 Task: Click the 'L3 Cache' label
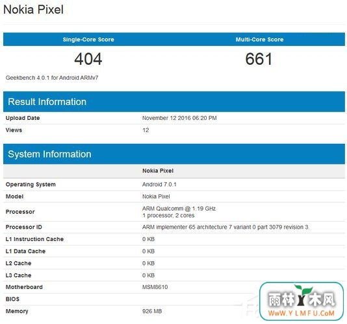coord(18,275)
